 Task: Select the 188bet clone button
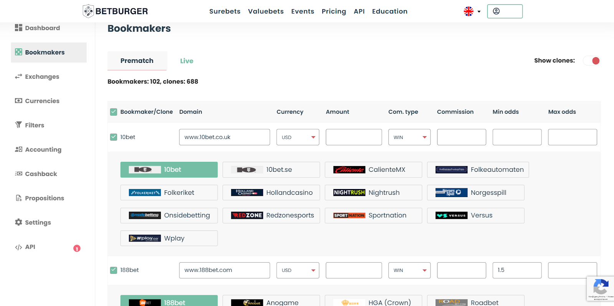click(x=169, y=301)
